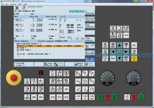Adjust the feedrate override dial
This screenshot has width=154, height=108.
[134, 78]
